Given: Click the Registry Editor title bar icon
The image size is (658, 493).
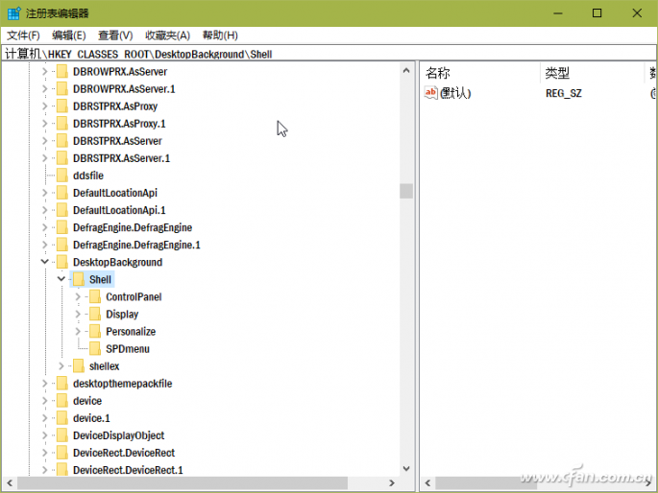Looking at the screenshot, I should 13,13.
